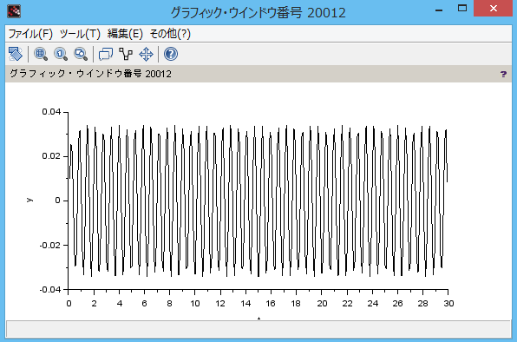Click the third magnifier zoom icon

pyautogui.click(x=81, y=54)
